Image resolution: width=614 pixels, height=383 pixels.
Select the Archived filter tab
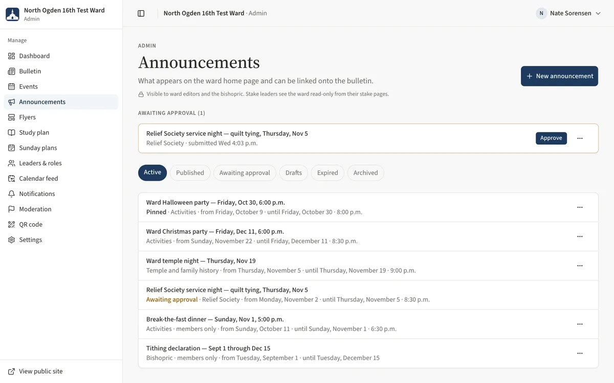tap(365, 173)
